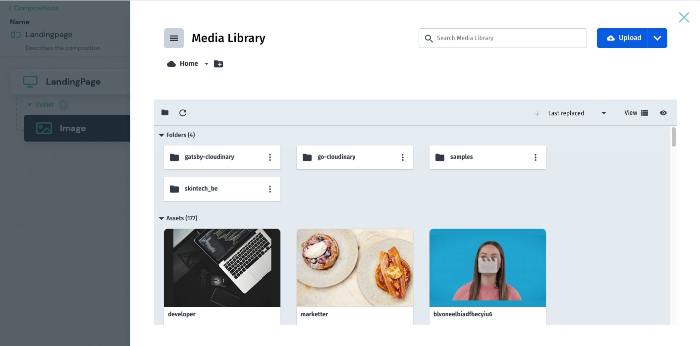The height and width of the screenshot is (346, 700).
Task: Collapse the EVENT group
Action: pos(29,105)
